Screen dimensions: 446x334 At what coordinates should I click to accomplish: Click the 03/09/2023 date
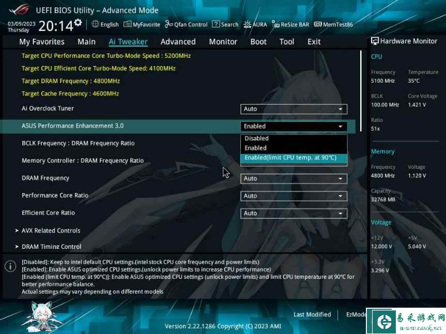point(21,24)
